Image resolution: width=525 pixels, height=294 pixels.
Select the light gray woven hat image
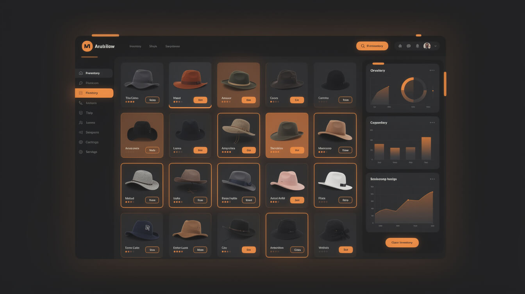tap(142, 180)
